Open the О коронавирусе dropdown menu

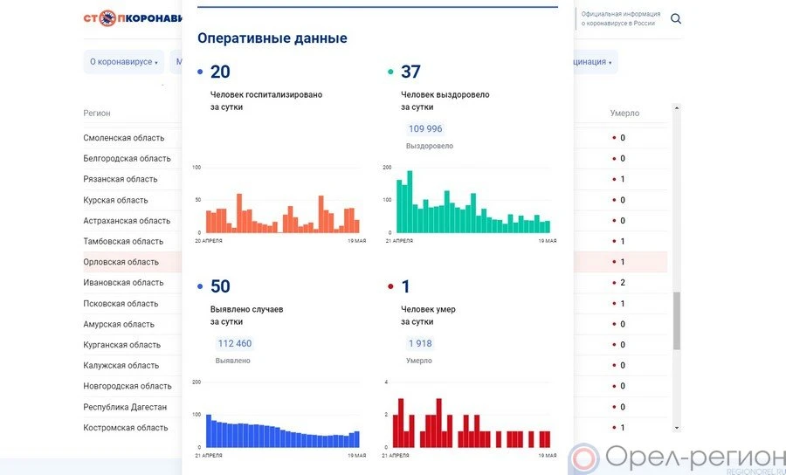click(x=124, y=62)
